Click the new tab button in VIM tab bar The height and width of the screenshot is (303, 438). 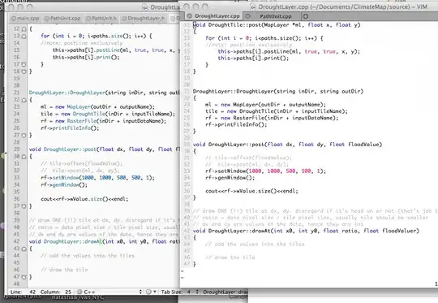click(x=306, y=16)
